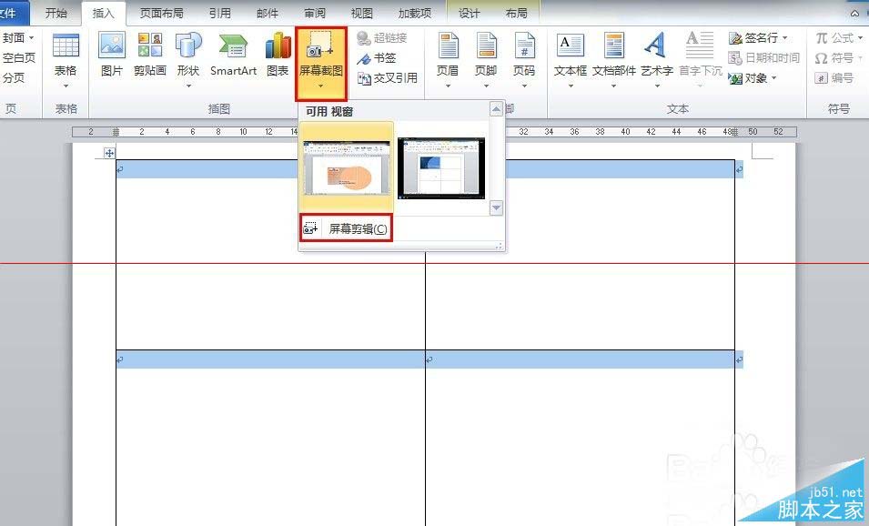The image size is (869, 526).
Task: Select the second available window thumbnail
Action: [x=442, y=167]
